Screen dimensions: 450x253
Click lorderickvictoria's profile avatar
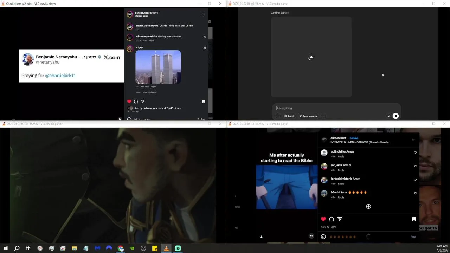point(324,180)
